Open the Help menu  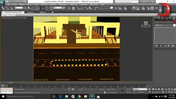(102, 4)
